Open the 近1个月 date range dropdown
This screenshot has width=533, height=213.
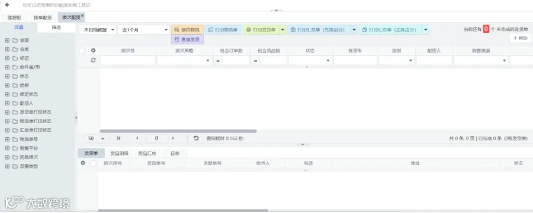(143, 30)
